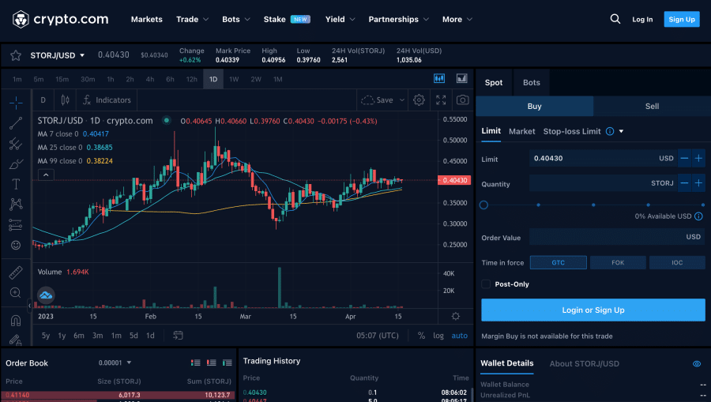
Task: Select the pitchfork/Gann drawing tool
Action: pyautogui.click(x=16, y=143)
